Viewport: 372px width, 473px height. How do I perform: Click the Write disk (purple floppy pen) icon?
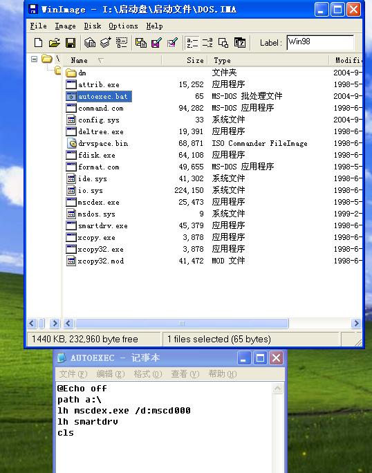(156, 43)
